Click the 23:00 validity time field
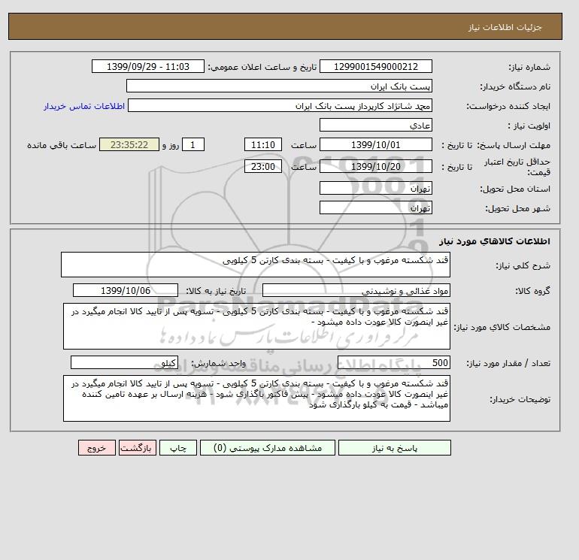This screenshot has height=560, width=579. point(263,166)
